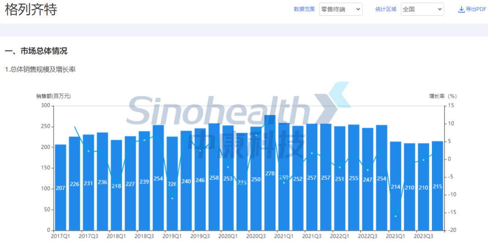Screen dimensions: 488x242
Task: Click the 2020Q3 x-axis label
Action: pos(256,236)
